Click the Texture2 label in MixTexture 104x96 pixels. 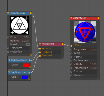47,56
